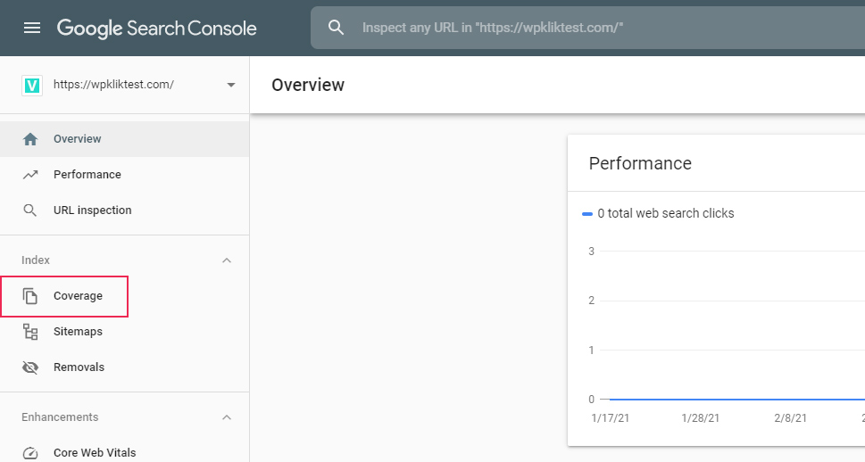
Task: Click the Overview home icon
Action: pyautogui.click(x=30, y=139)
